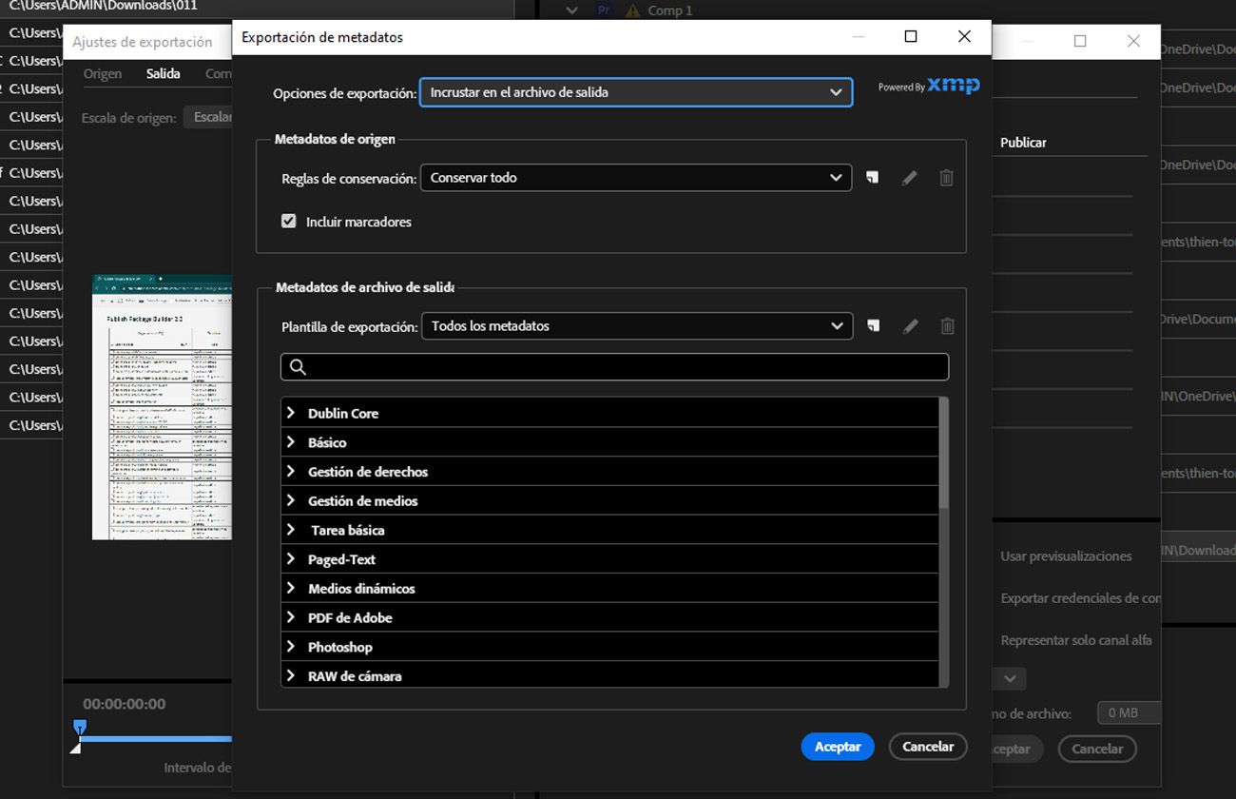Open the Plantilla de exportación dropdown
This screenshot has width=1236, height=799.
pyautogui.click(x=637, y=326)
